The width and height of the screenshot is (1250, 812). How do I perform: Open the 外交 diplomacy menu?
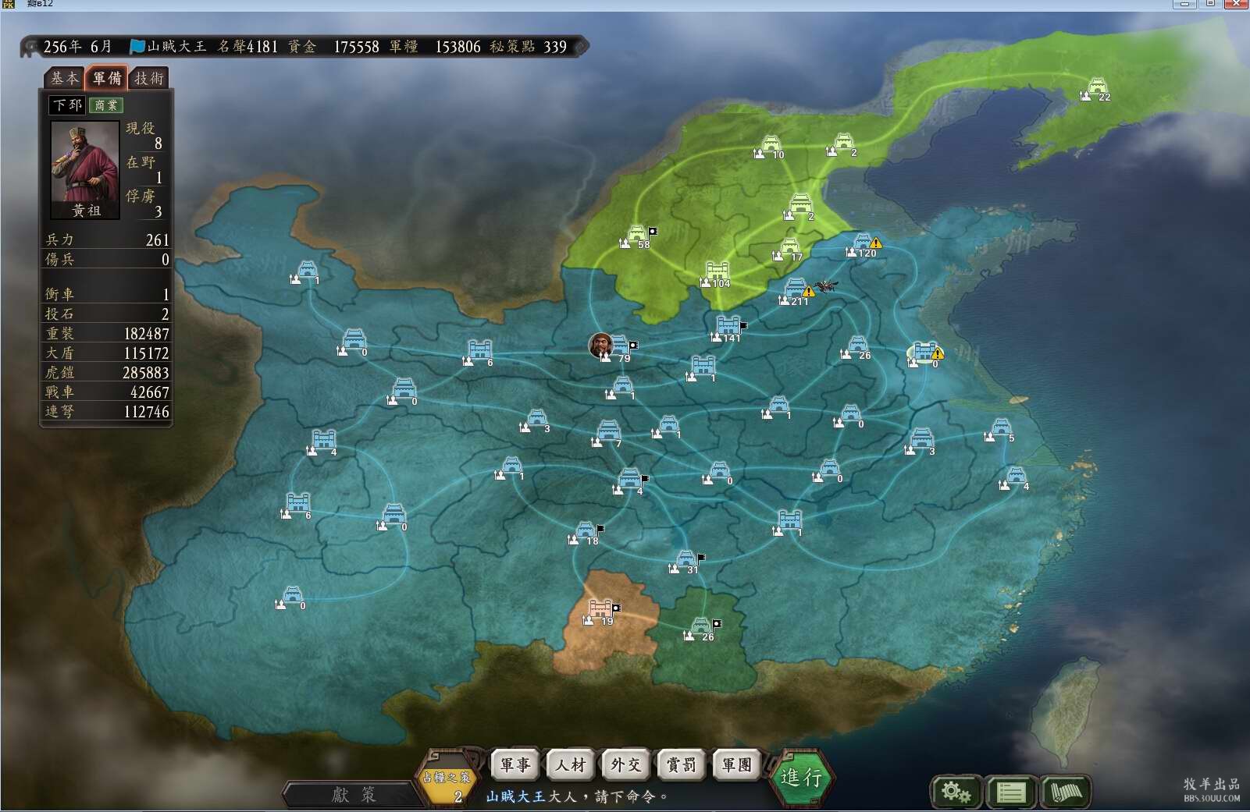coord(626,765)
